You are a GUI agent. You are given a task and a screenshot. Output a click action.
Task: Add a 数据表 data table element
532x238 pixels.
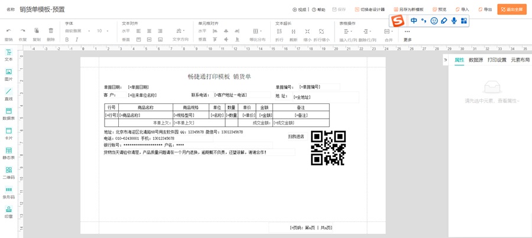8,113
